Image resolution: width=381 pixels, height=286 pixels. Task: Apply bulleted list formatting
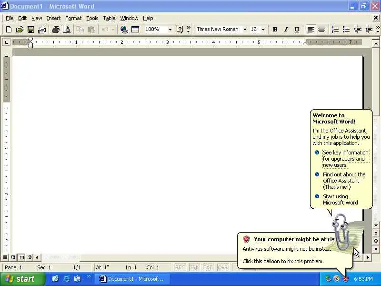click(346, 30)
